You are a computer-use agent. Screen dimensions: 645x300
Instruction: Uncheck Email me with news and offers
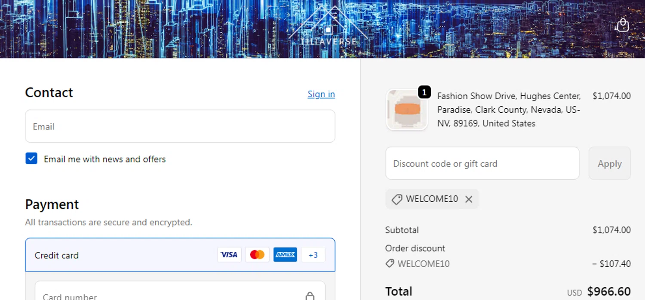[31, 159]
